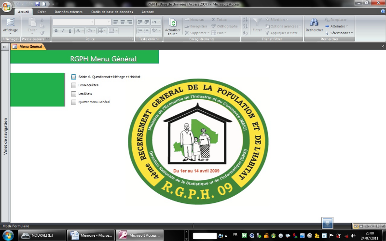This screenshot has height=241, width=386.
Task: Open Options avancées filter menu
Action: pos(283,27)
